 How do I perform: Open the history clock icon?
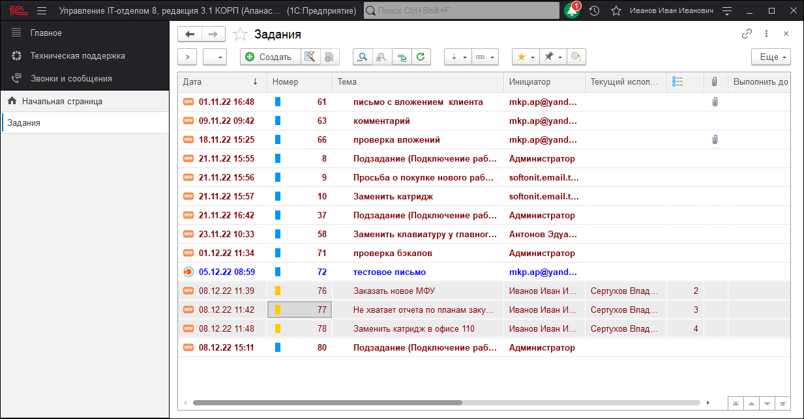click(x=594, y=11)
